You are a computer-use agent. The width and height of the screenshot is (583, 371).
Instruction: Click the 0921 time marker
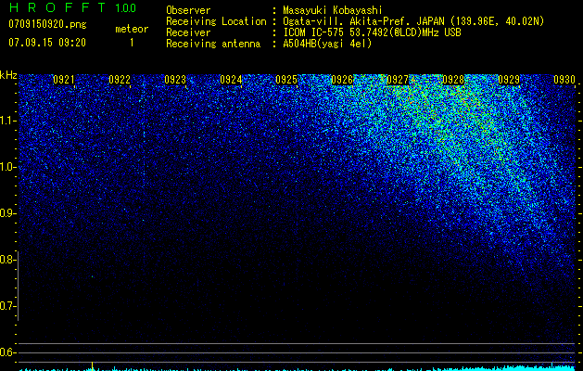click(64, 80)
